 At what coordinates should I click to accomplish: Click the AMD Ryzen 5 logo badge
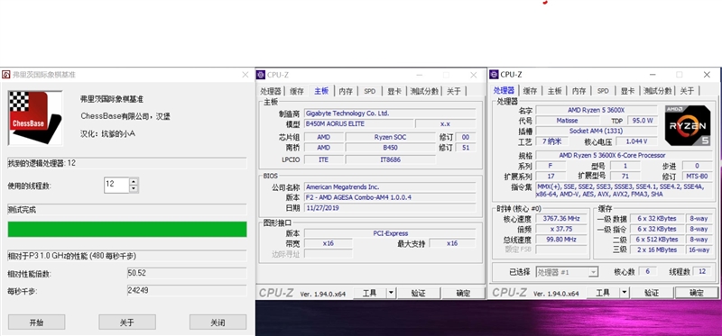688,125
